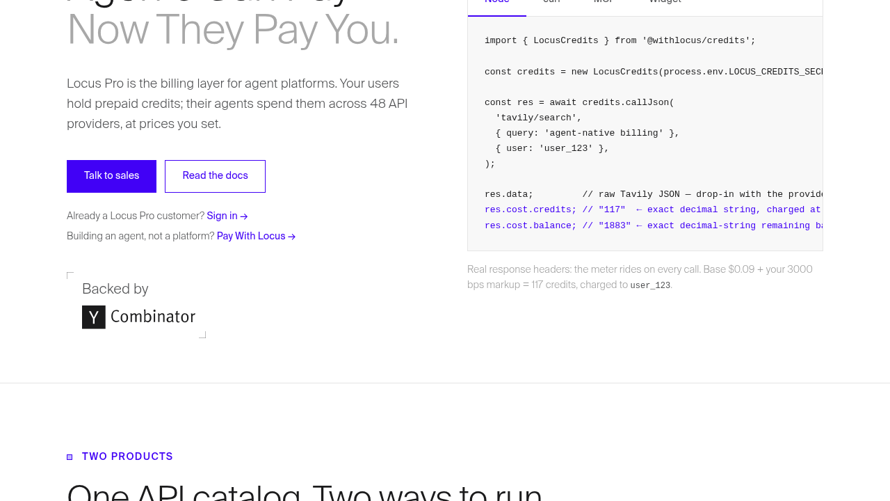The image size is (890, 501).
Task: Click the TWO PRODUCTS section label
Action: pos(127,456)
